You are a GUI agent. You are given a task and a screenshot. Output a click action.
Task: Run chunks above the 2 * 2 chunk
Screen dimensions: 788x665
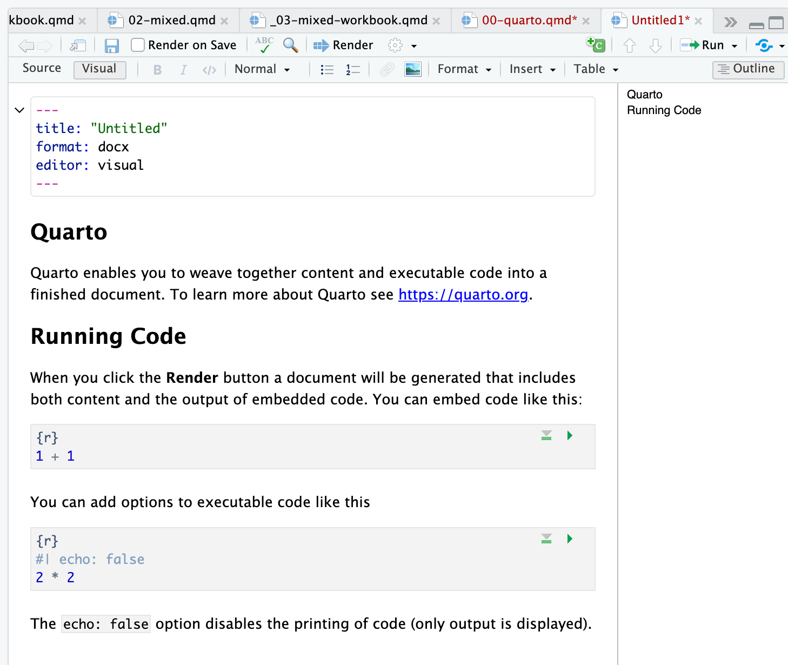click(x=546, y=539)
